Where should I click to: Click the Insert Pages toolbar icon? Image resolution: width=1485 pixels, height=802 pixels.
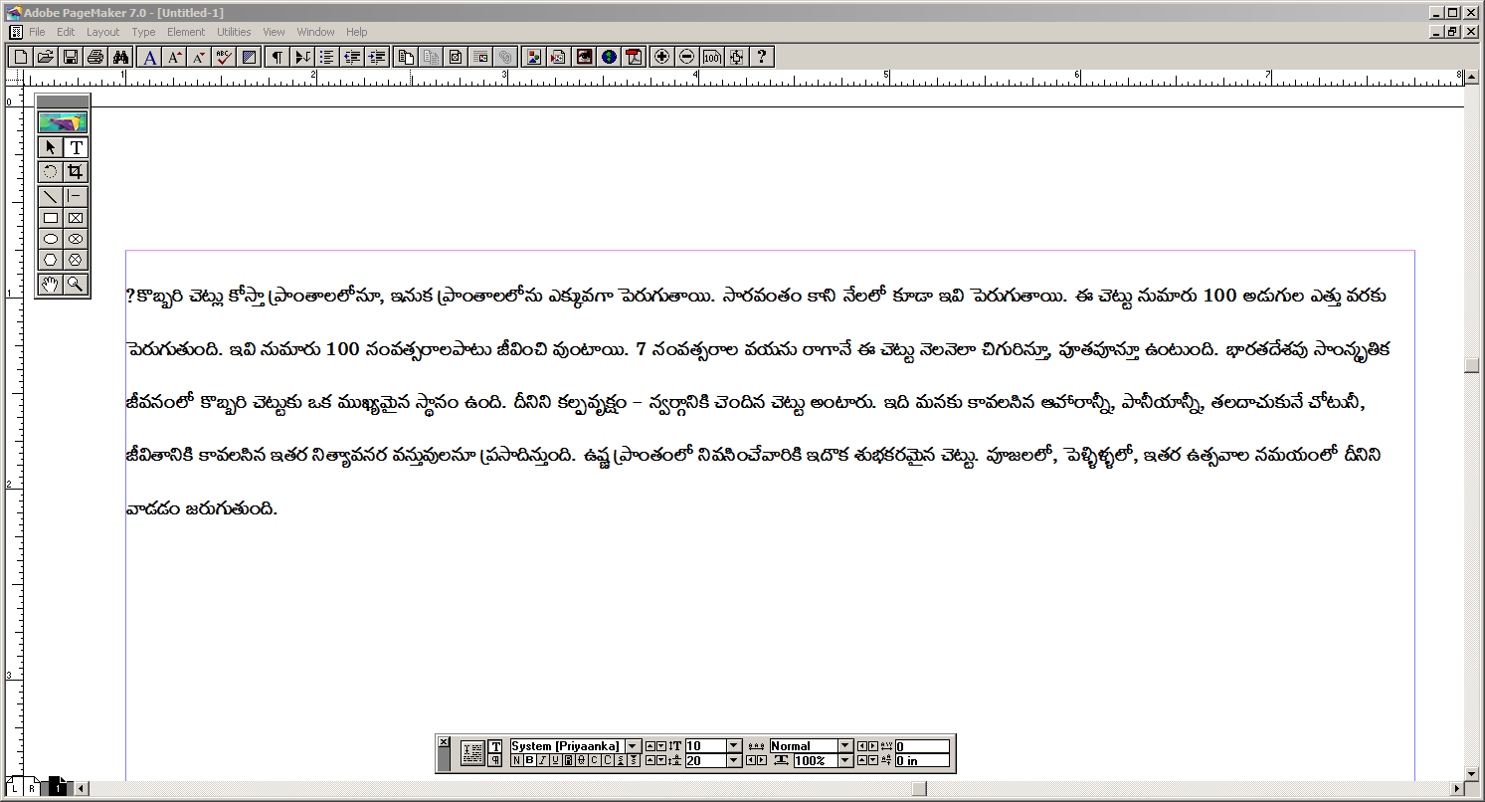coord(406,57)
